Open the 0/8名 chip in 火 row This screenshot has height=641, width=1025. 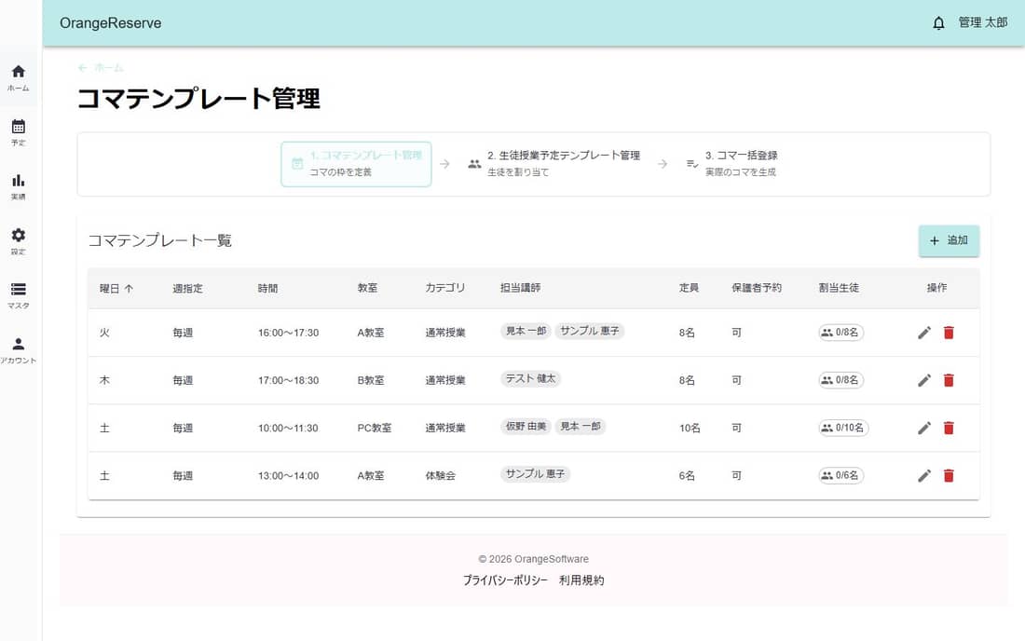point(840,333)
